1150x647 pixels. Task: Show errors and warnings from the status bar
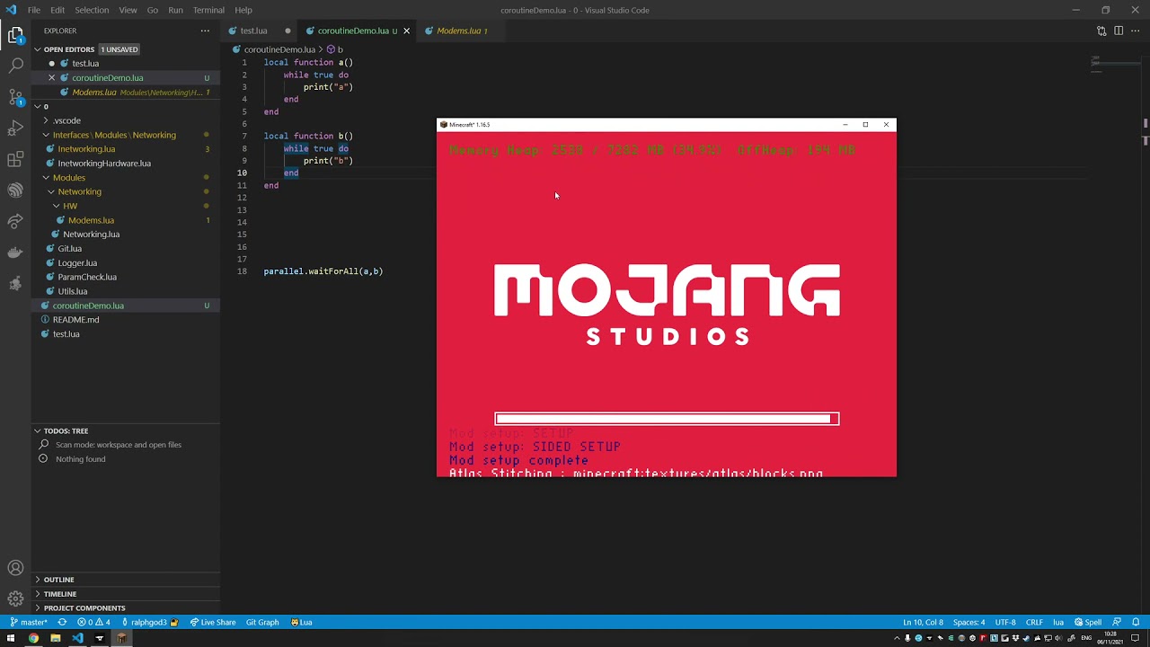tap(93, 622)
